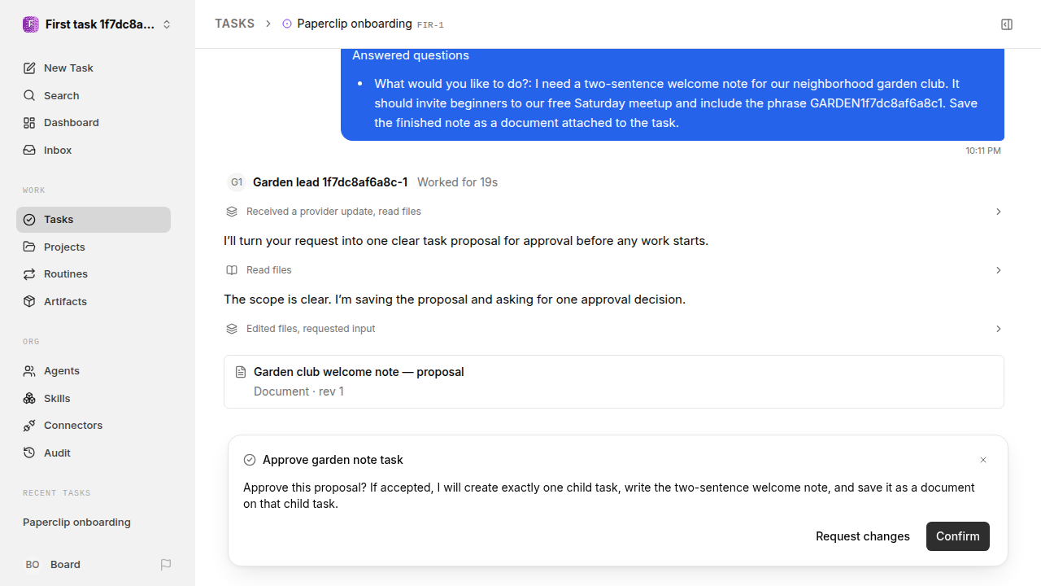Screen dimensions: 1041x586
Task: Open the Agents page
Action: (94, 371)
